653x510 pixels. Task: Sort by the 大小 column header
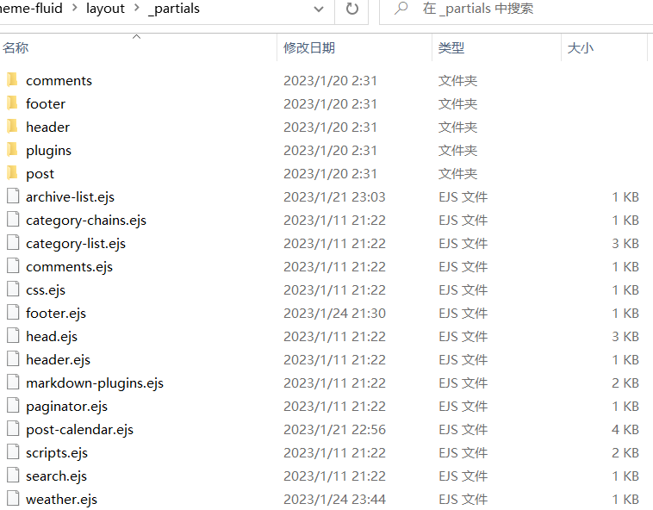coord(580,48)
